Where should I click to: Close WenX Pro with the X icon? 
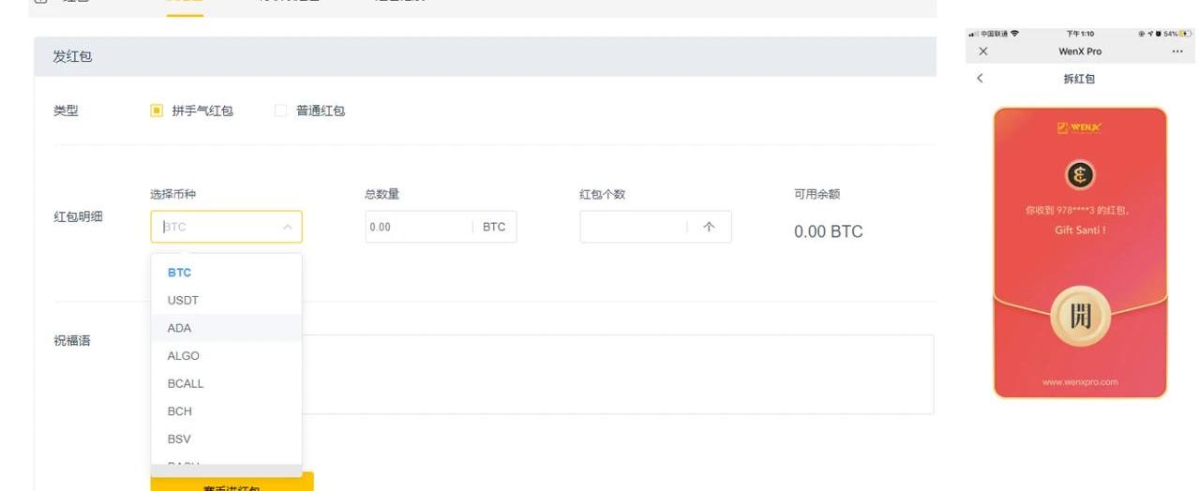click(982, 52)
